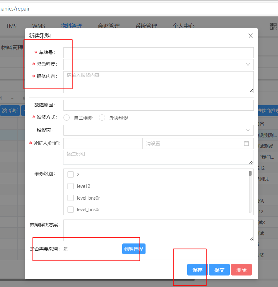Image resolution: width=278 pixels, height=287 pixels.
Task: Expand the 紧急程度 dropdown
Action: coord(158,64)
